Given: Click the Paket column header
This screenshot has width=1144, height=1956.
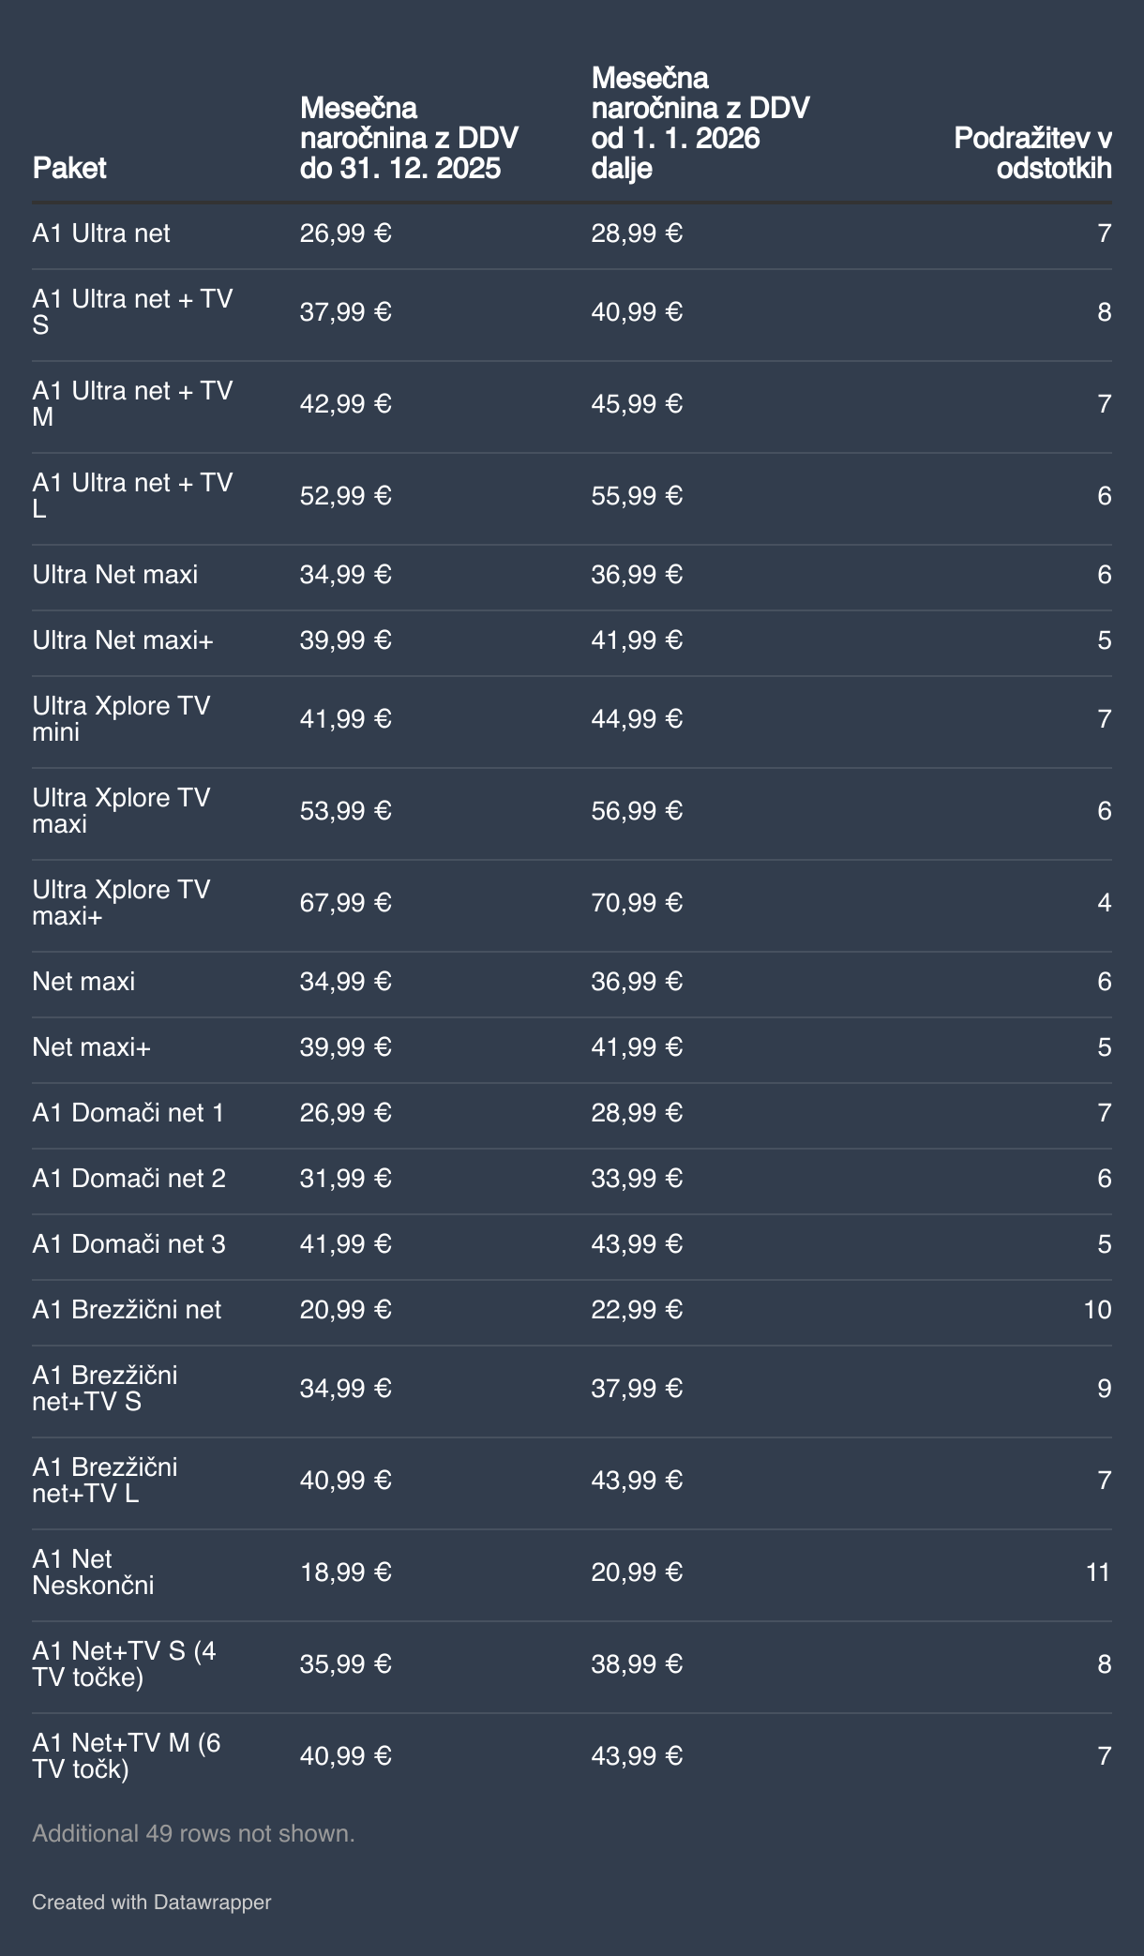Looking at the screenshot, I should pyautogui.click(x=69, y=168).
